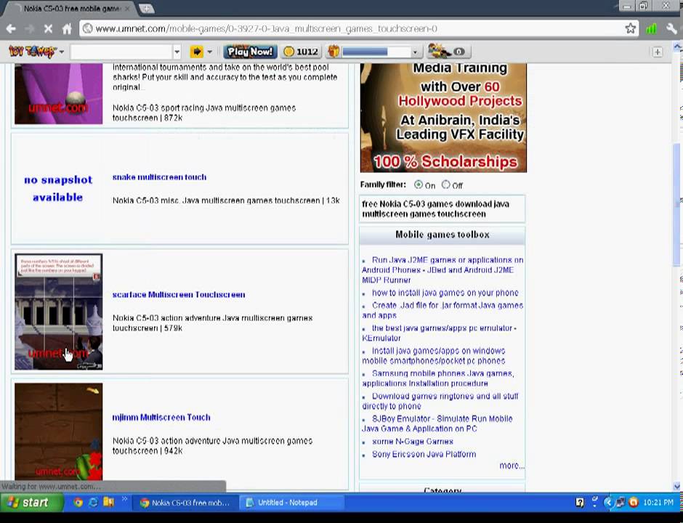
Task: Click the taskbar clock showing 10:21 PM
Action: point(658,503)
